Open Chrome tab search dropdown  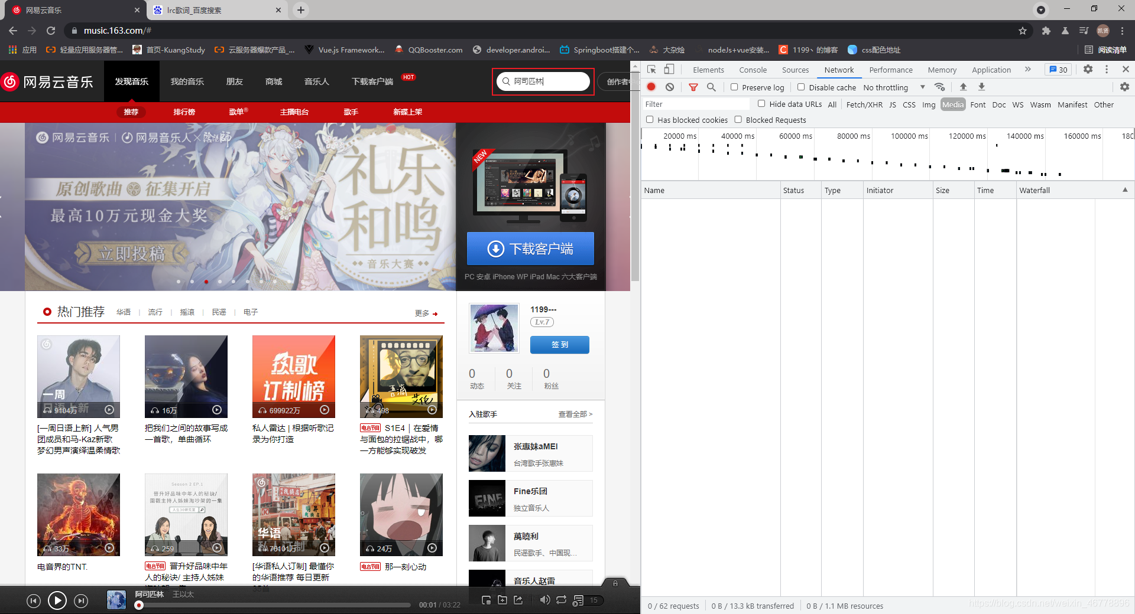(x=1041, y=9)
